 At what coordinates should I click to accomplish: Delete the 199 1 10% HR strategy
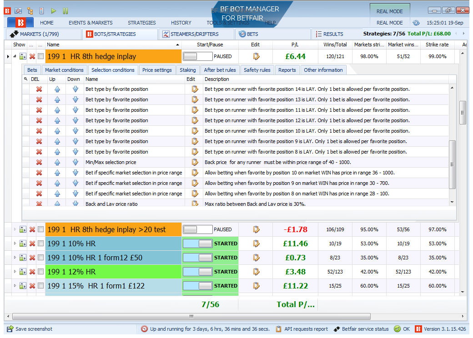pos(32,244)
